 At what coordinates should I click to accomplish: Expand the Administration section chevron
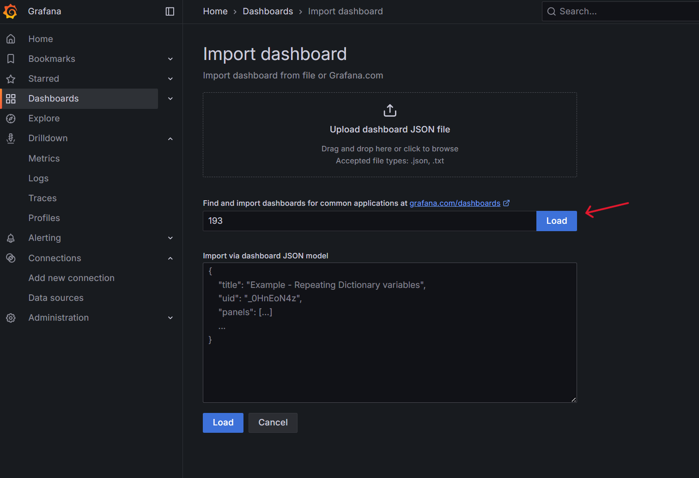click(170, 318)
